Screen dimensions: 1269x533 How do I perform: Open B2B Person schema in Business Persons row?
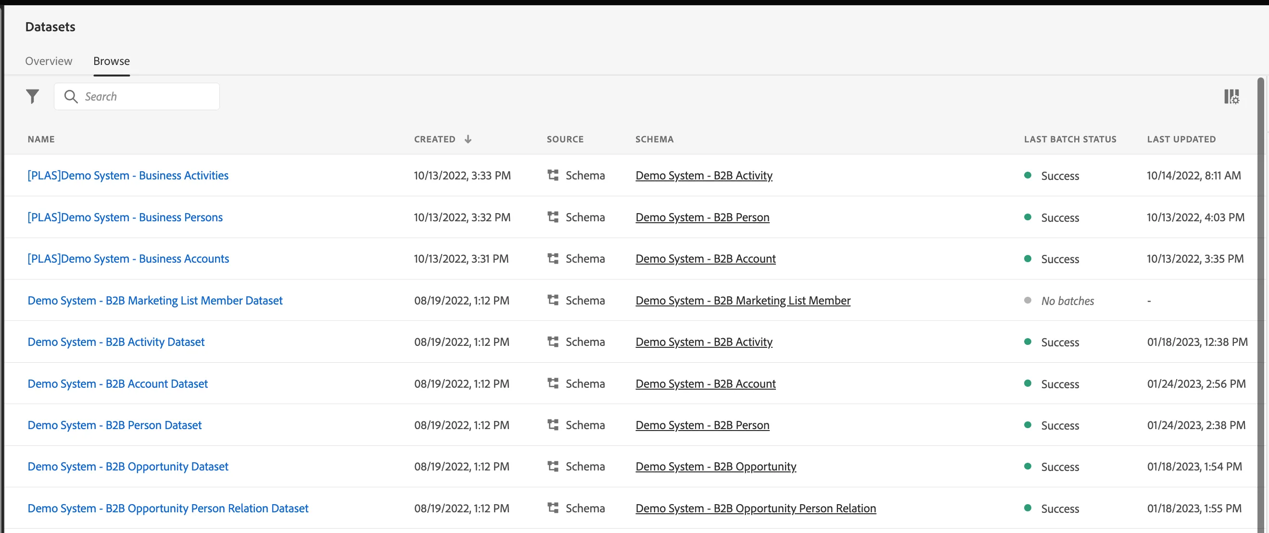click(x=702, y=217)
